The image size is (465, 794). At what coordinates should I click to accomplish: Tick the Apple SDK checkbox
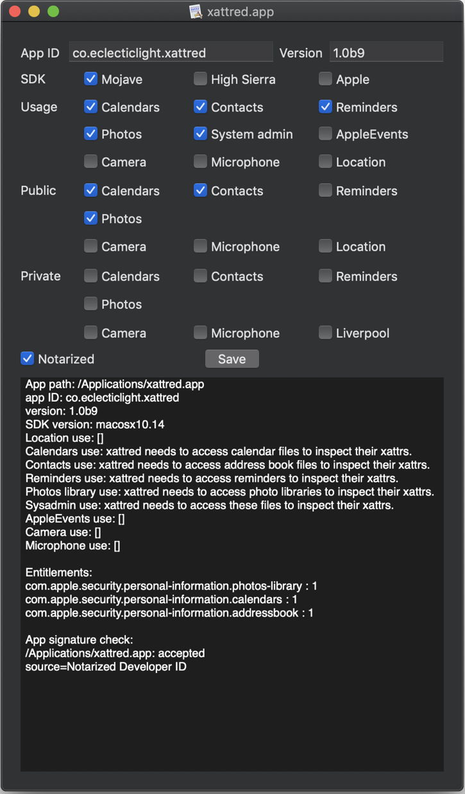[326, 79]
